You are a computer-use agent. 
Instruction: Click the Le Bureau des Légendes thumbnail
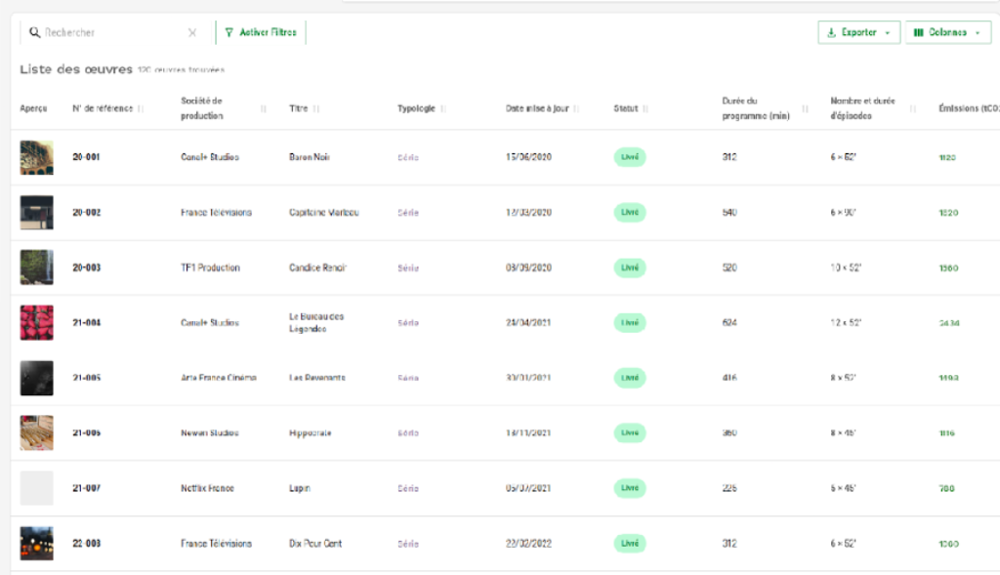36,322
